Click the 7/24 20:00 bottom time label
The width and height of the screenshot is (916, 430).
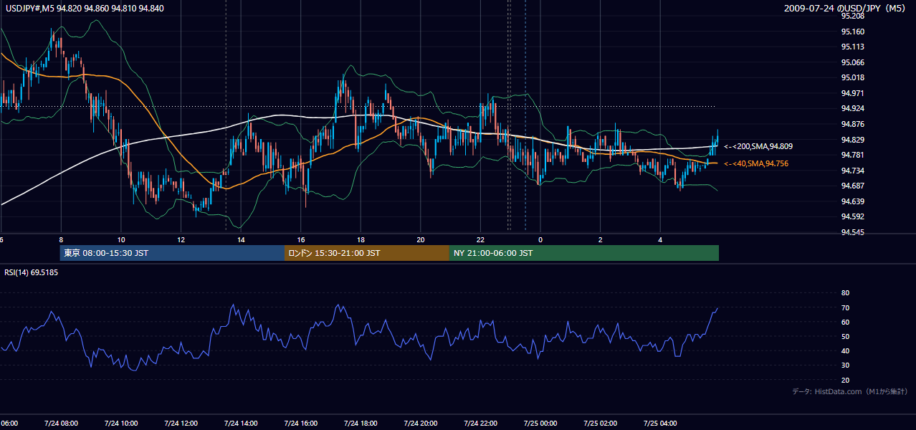tap(420, 424)
